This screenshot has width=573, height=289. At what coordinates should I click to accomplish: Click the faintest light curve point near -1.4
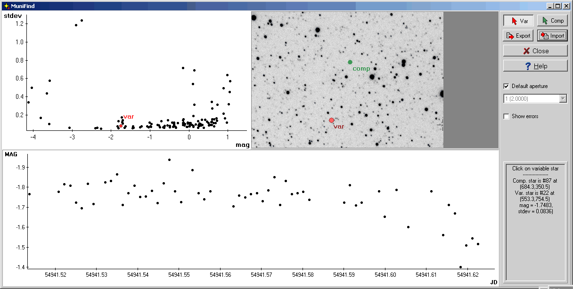(x=460, y=267)
